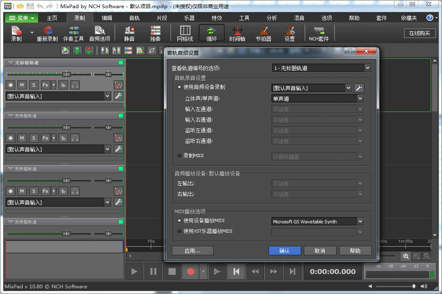
Task: Click the red delete track toolbar icon
Action: [x=89, y=51]
